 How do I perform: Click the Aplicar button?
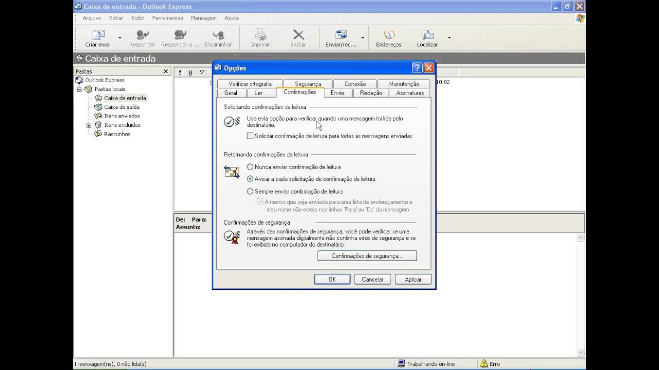click(413, 280)
